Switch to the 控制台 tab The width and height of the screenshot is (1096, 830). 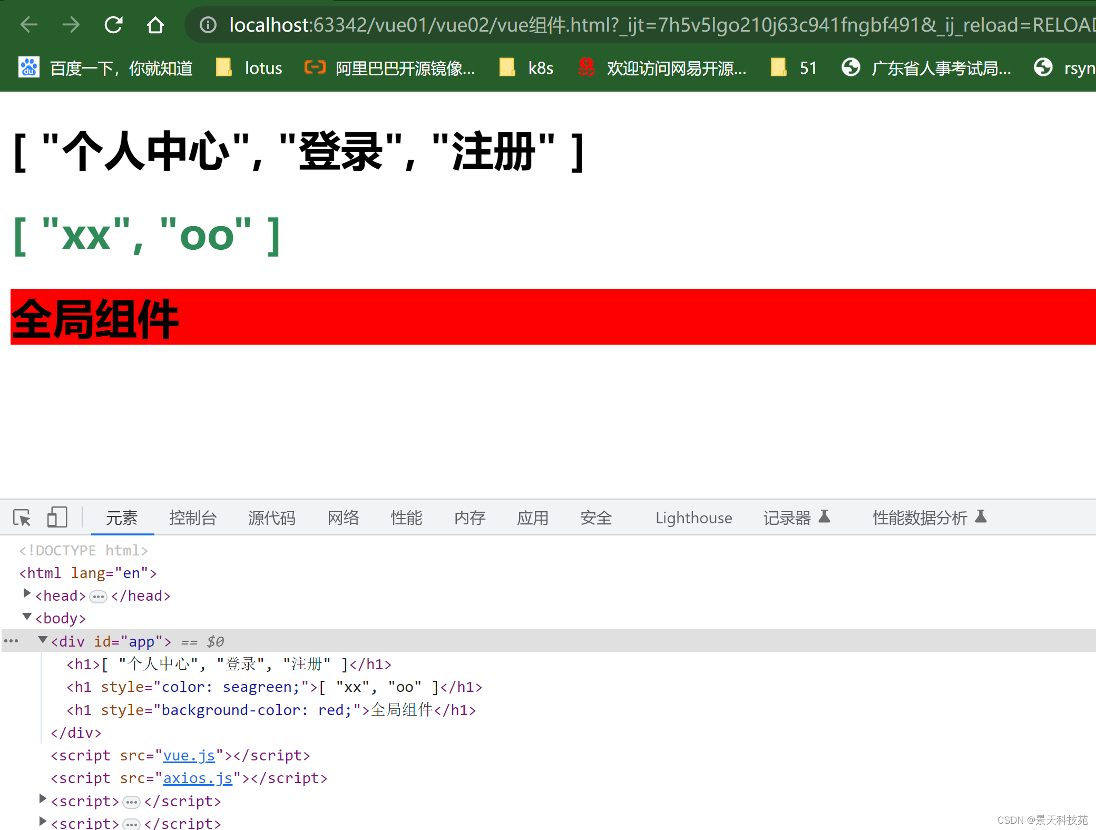[x=193, y=517]
